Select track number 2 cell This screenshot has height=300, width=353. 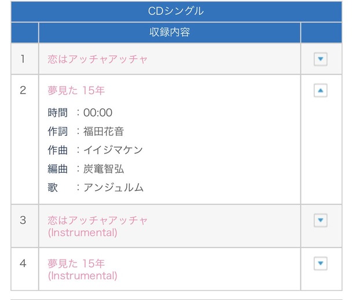[x=23, y=91]
